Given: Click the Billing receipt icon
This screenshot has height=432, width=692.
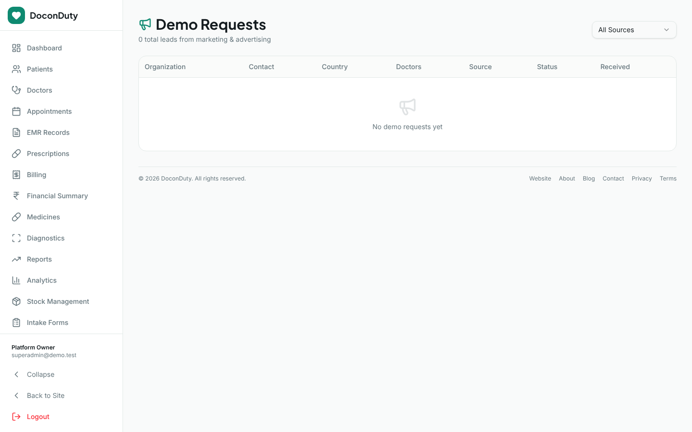Looking at the screenshot, I should click(16, 175).
